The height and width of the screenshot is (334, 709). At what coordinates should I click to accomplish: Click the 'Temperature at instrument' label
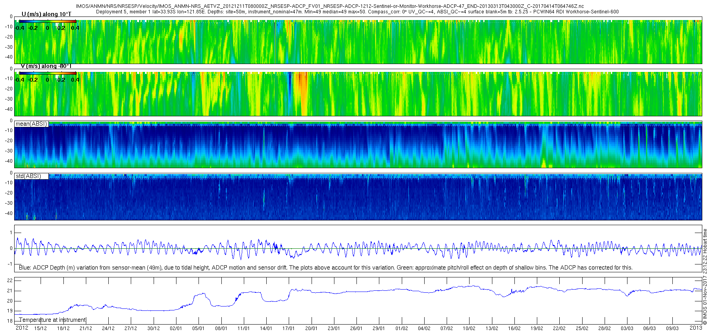coord(52,320)
